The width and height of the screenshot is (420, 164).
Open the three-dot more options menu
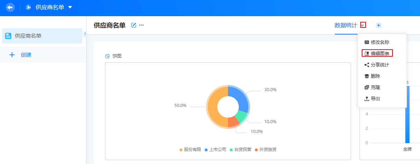point(141,25)
